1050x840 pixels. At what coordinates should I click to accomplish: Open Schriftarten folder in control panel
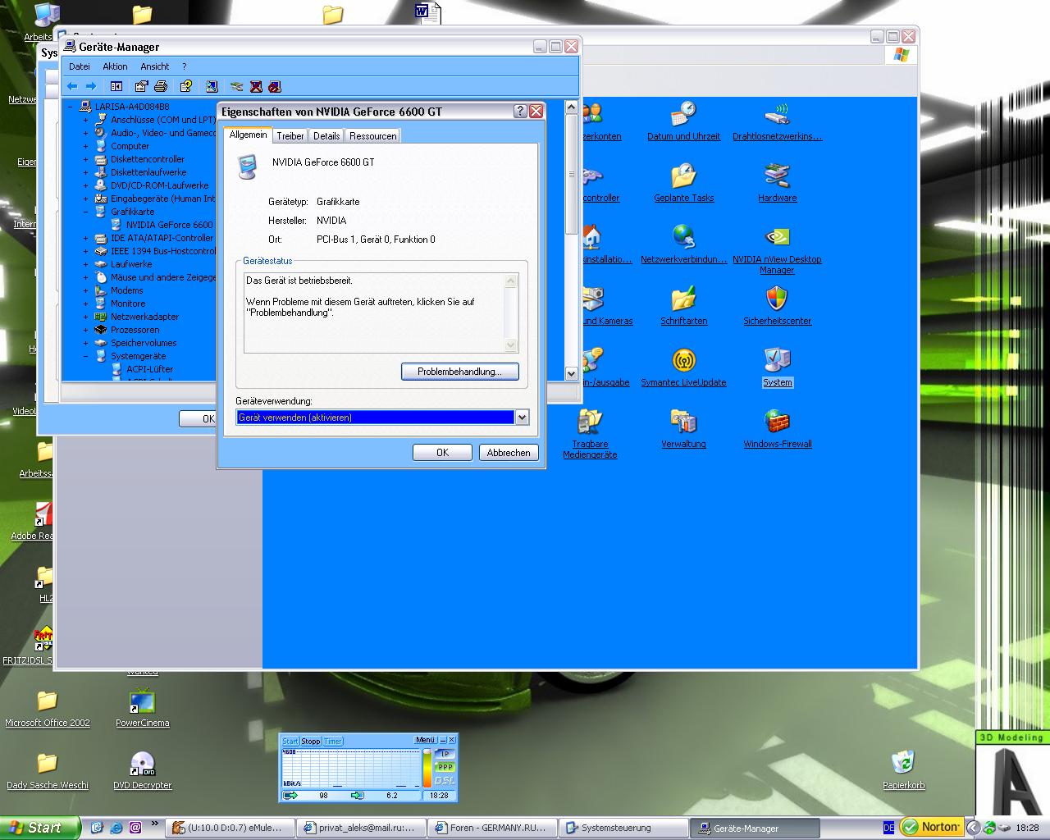click(683, 306)
